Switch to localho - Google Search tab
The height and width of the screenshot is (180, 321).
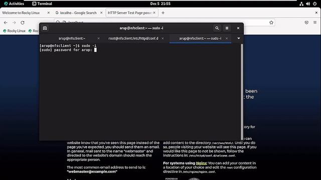click(x=79, y=12)
